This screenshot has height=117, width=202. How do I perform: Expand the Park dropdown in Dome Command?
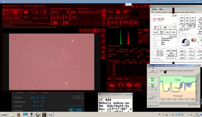point(194,26)
